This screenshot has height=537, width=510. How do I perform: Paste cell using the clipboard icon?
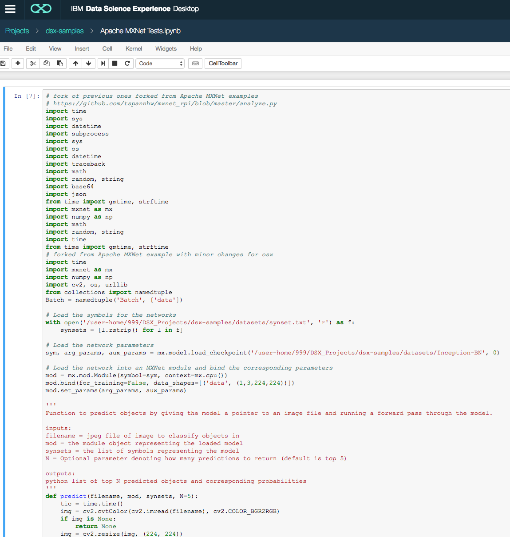(60, 64)
